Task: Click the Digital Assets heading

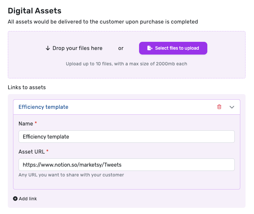Action: point(35,11)
